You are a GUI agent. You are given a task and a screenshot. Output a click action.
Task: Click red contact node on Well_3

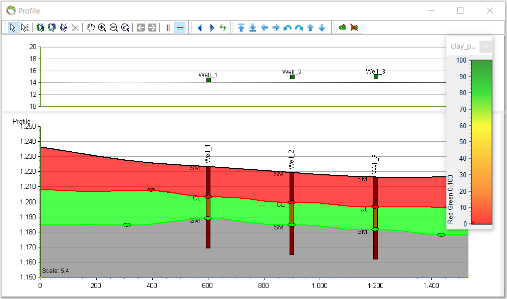pos(375,207)
